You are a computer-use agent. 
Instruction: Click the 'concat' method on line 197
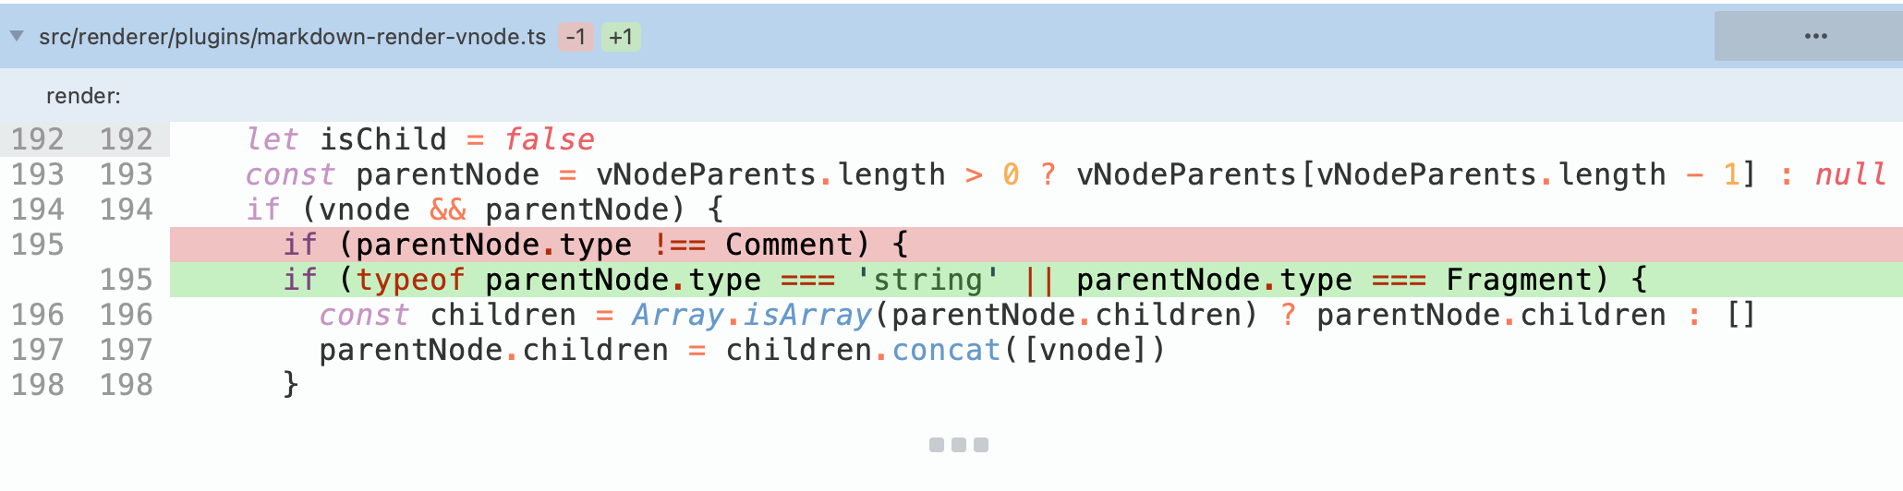click(946, 350)
